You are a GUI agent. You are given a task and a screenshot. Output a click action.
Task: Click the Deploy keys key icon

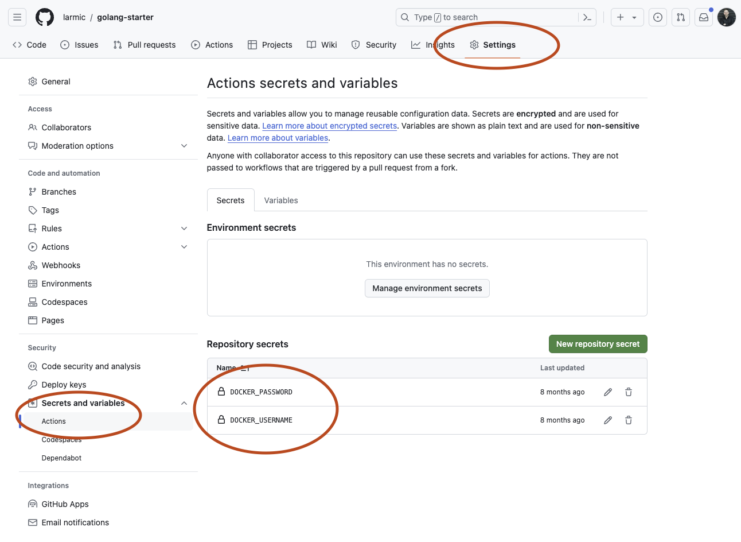tap(33, 385)
